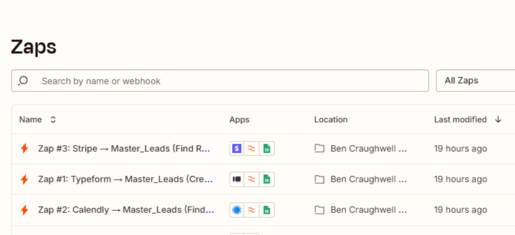Click '19 hours ago' in Zap #3 row
Screen dimensions: 515x235
click(x=461, y=149)
